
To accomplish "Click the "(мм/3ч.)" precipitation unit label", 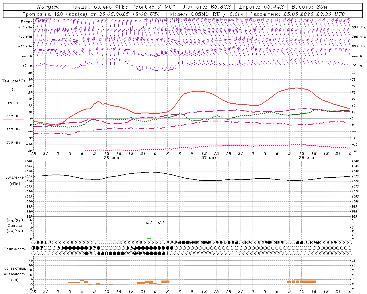I will click(15, 220).
